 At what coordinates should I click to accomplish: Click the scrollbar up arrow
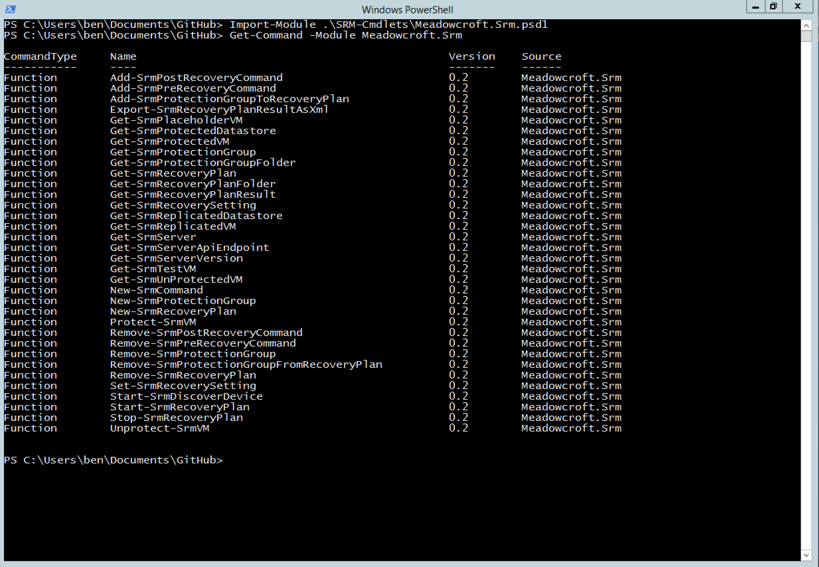coord(806,26)
